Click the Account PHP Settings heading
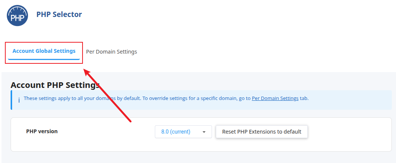396x163 pixels. [55, 85]
